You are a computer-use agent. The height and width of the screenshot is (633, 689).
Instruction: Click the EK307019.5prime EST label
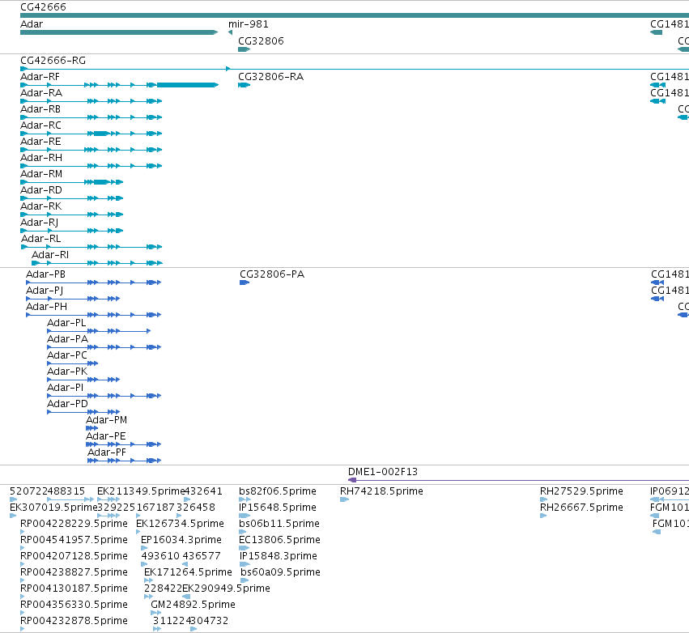click(x=53, y=508)
